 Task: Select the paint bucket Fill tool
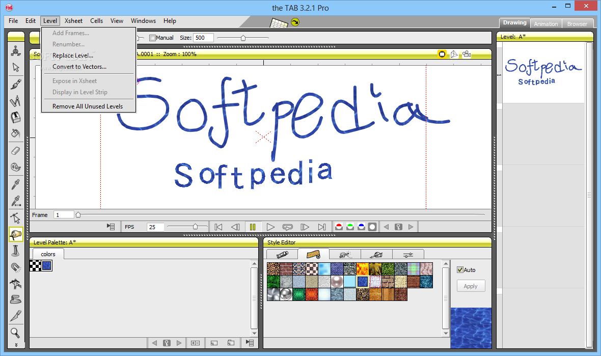16,133
